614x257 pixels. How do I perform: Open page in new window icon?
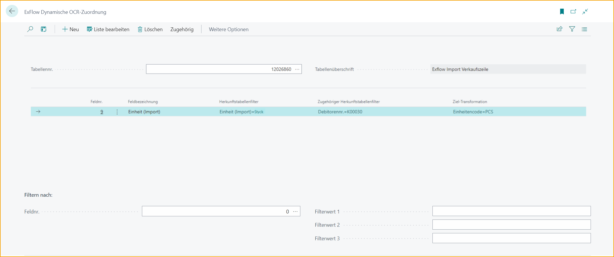point(573,12)
